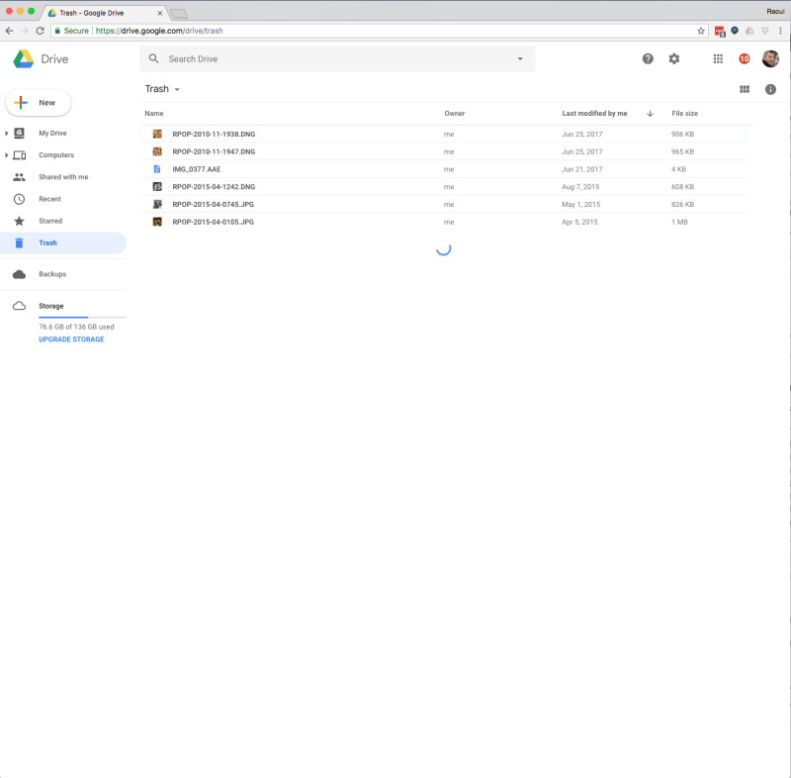This screenshot has width=791, height=778.
Task: Open the notifications badge showing 10
Action: point(745,59)
